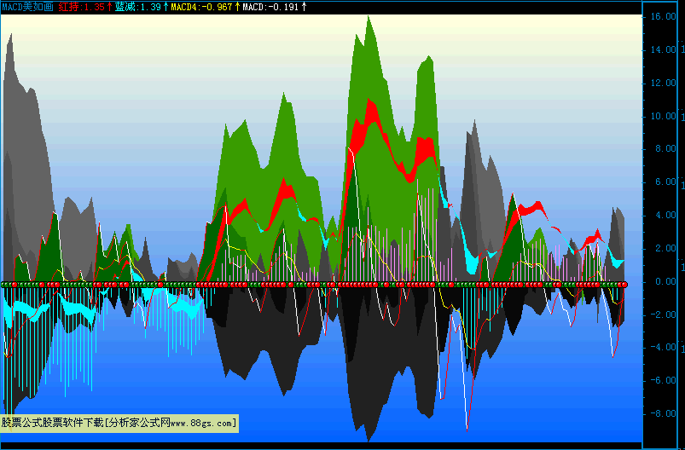The image size is (685, 450).
Task: Select the 红持:1.35 indicator value
Action: (82, 7)
